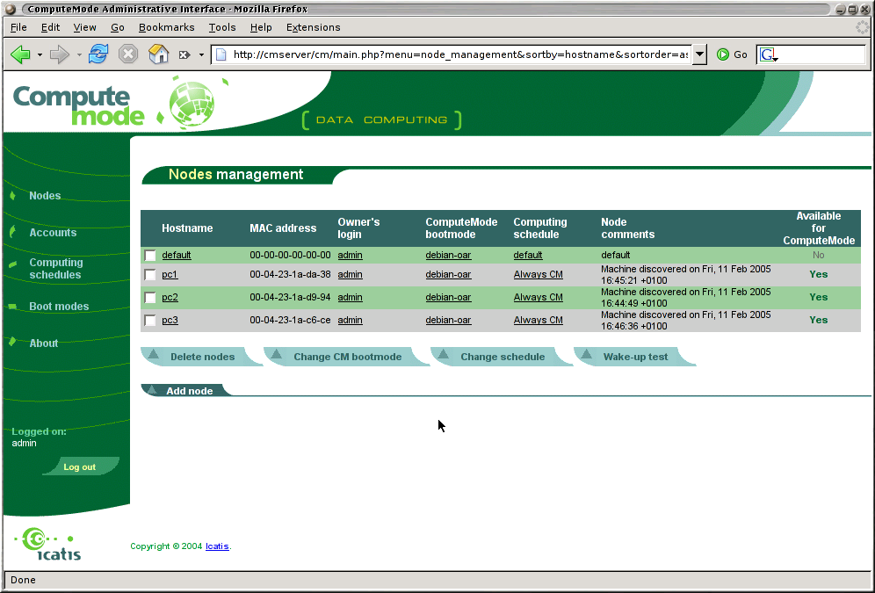This screenshot has height=593, width=875.
Task: Reload the page with the refresh icon
Action: (98, 54)
